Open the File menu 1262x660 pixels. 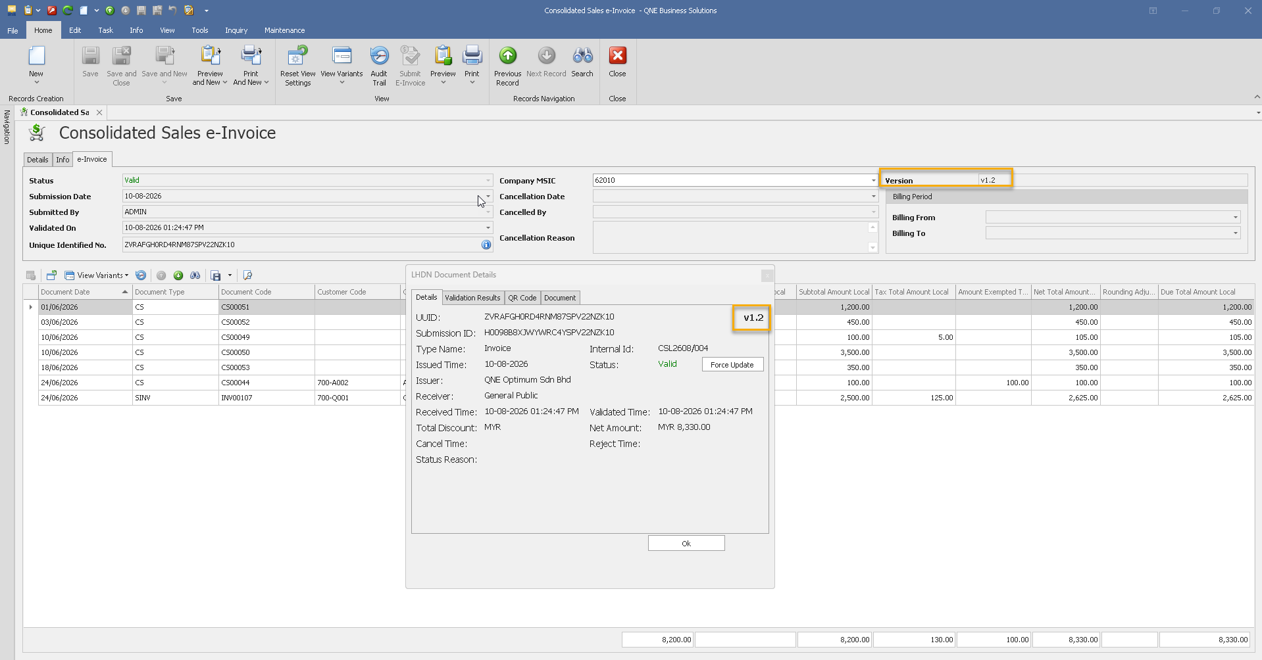click(13, 30)
